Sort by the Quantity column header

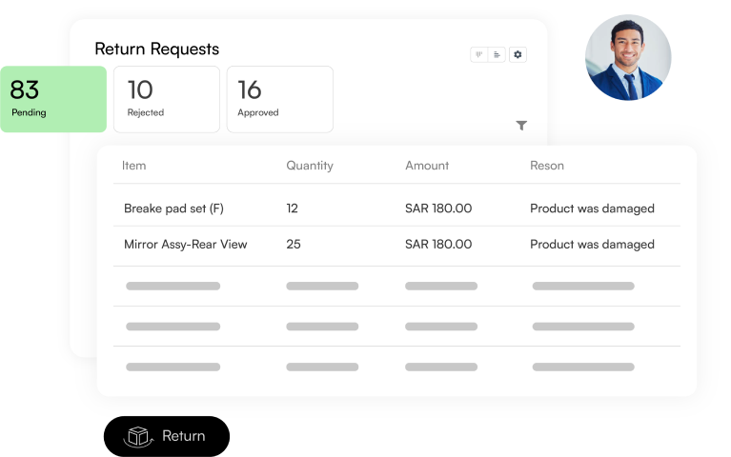(310, 166)
